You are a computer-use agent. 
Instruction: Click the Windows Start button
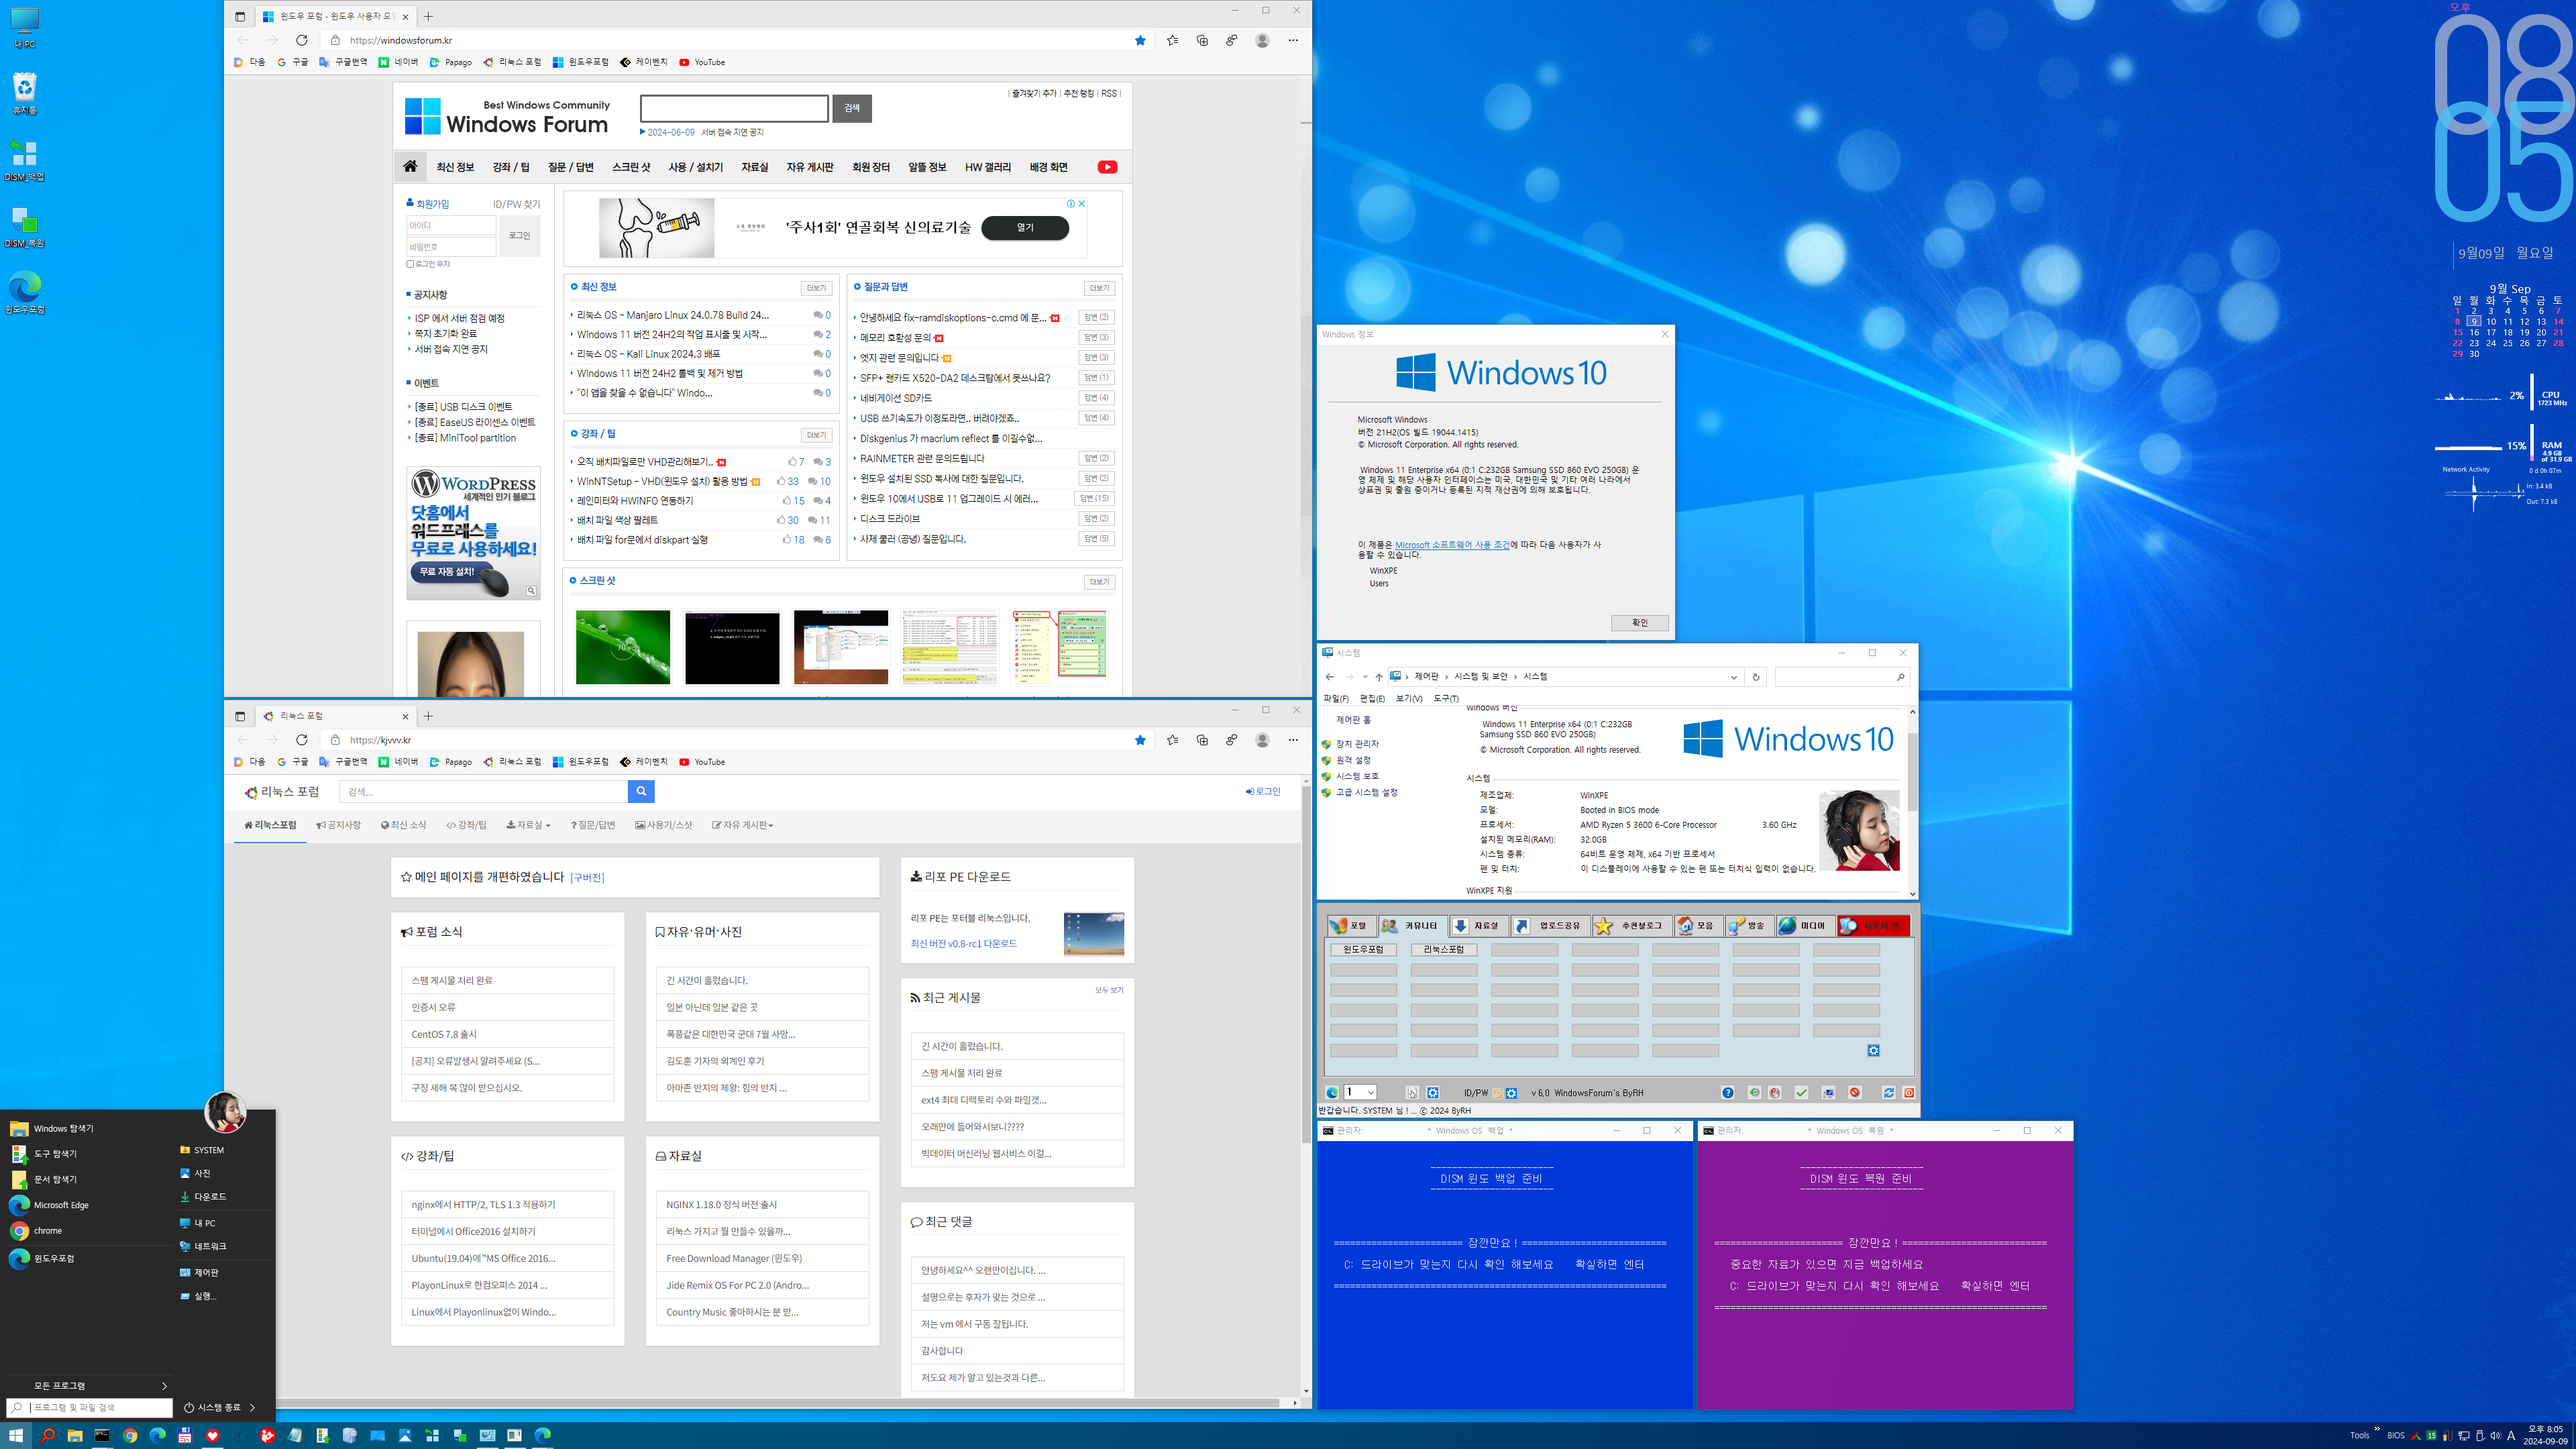click(x=16, y=1435)
